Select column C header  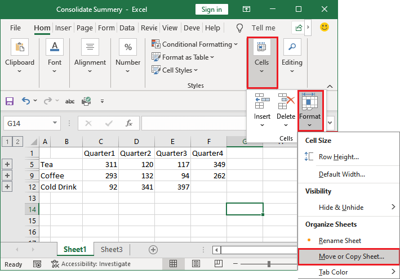pos(101,142)
